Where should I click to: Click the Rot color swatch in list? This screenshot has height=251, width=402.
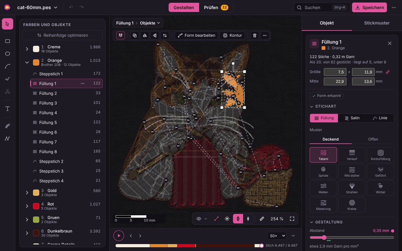pos(36,206)
